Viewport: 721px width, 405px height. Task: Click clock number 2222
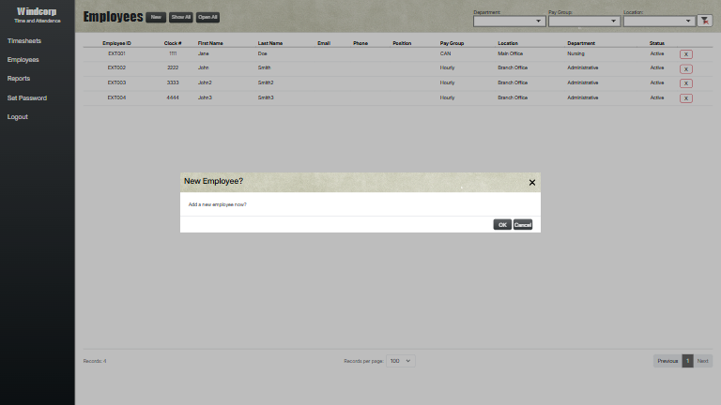[173, 67]
